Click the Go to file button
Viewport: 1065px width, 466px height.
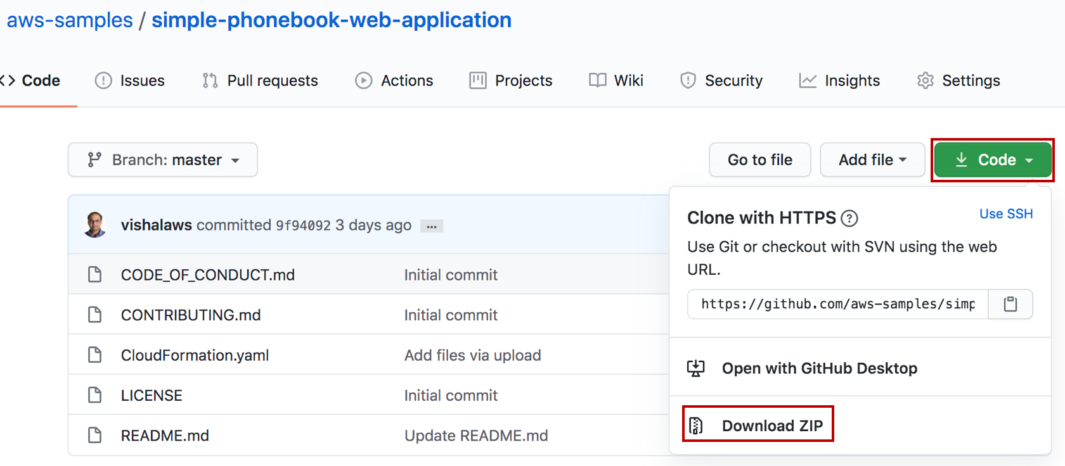[x=760, y=160]
